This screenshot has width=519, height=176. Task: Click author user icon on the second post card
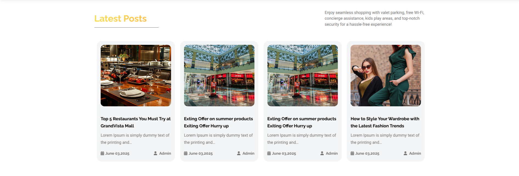tap(239, 153)
